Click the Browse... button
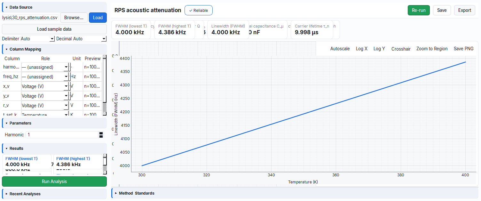481x201 pixels. click(74, 18)
